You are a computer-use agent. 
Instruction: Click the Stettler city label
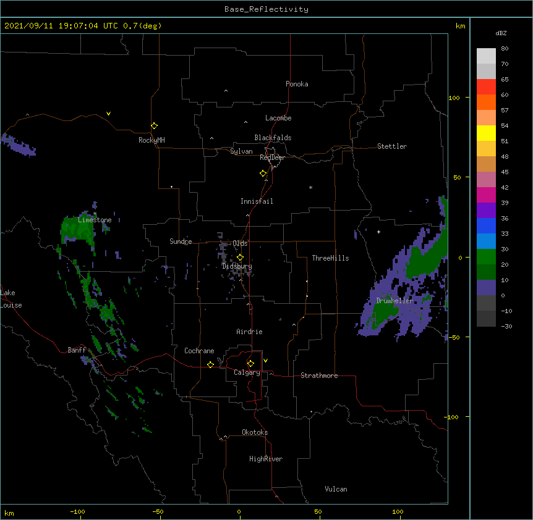click(392, 146)
